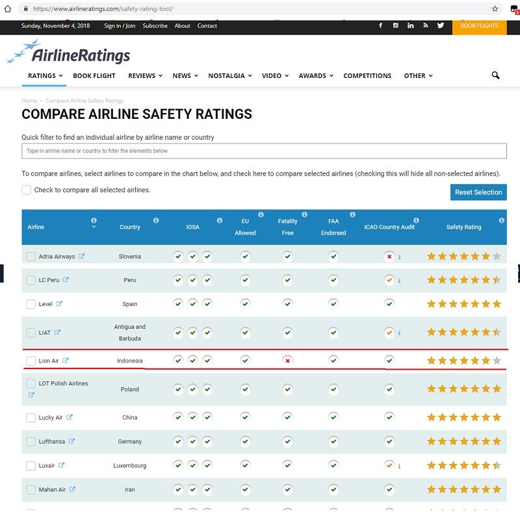Image resolution: width=520 pixels, height=512 pixels.
Task: Click the orange Book Flights button
Action: click(479, 26)
